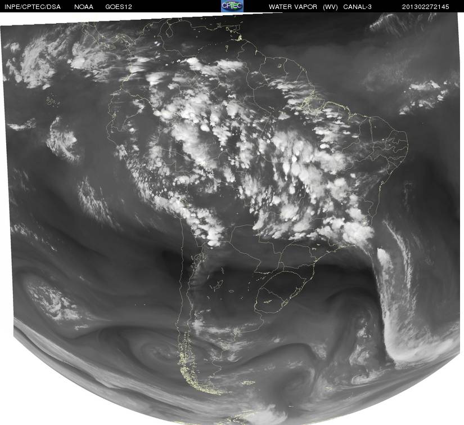This screenshot has height=425, width=464.
Task: Click the GOES12 satellite label
Action: [119, 7]
